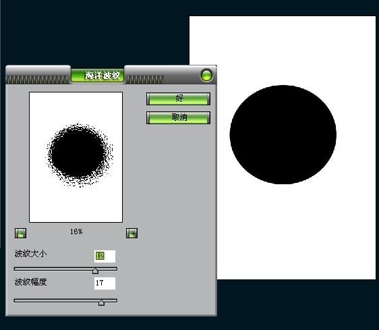Confirm the filter with the 好 button
Viewport: 379px width, 330px height.
click(179, 99)
